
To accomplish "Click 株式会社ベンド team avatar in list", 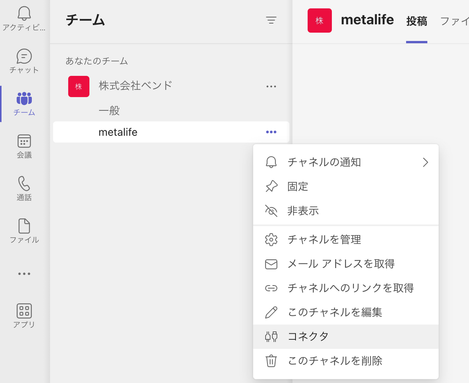I will point(79,86).
